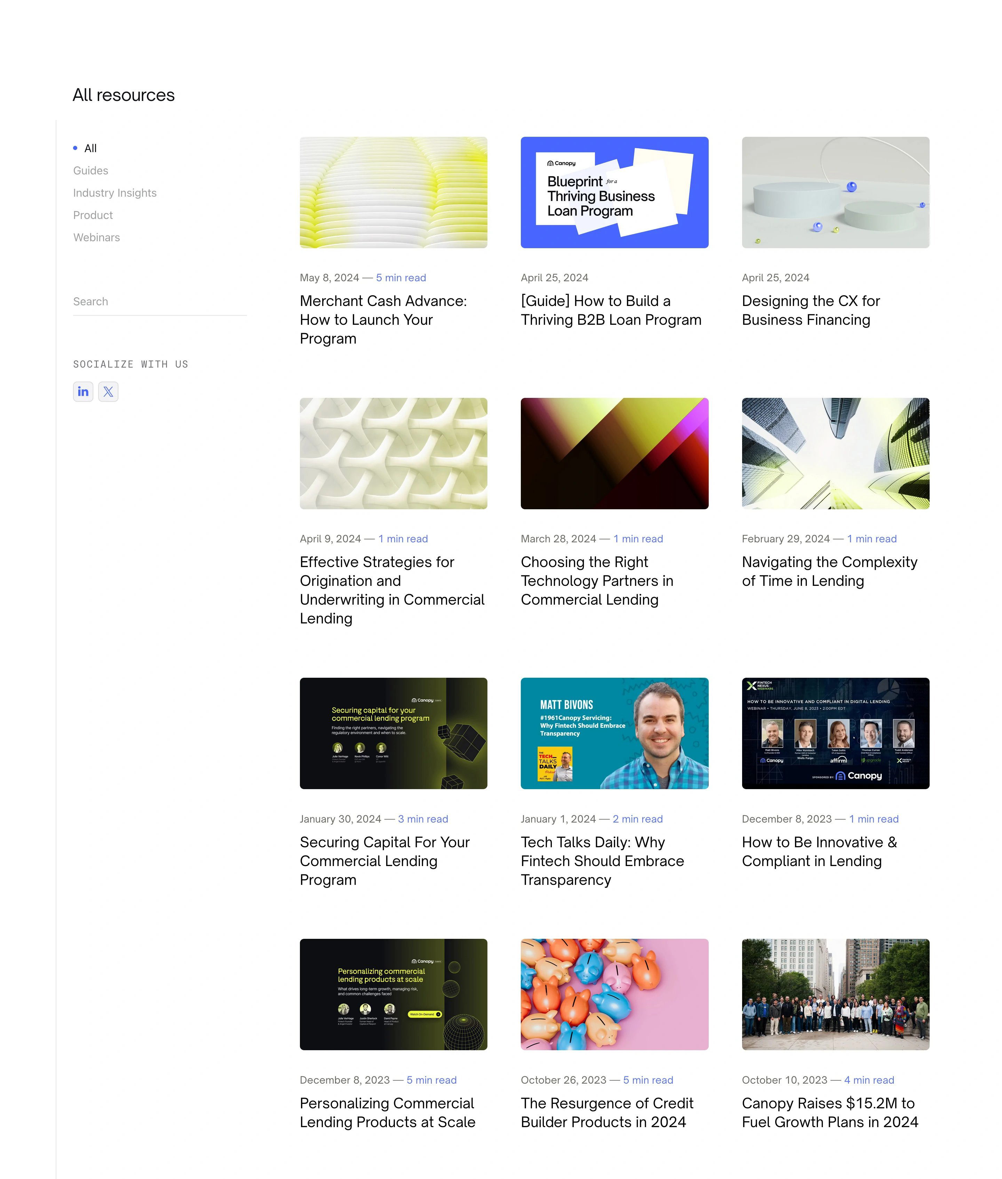Viewport: 1002px width, 1179px height.
Task: Select the All resources filter
Action: click(90, 148)
